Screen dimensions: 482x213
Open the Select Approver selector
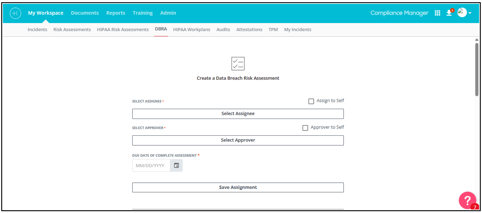[238, 140]
